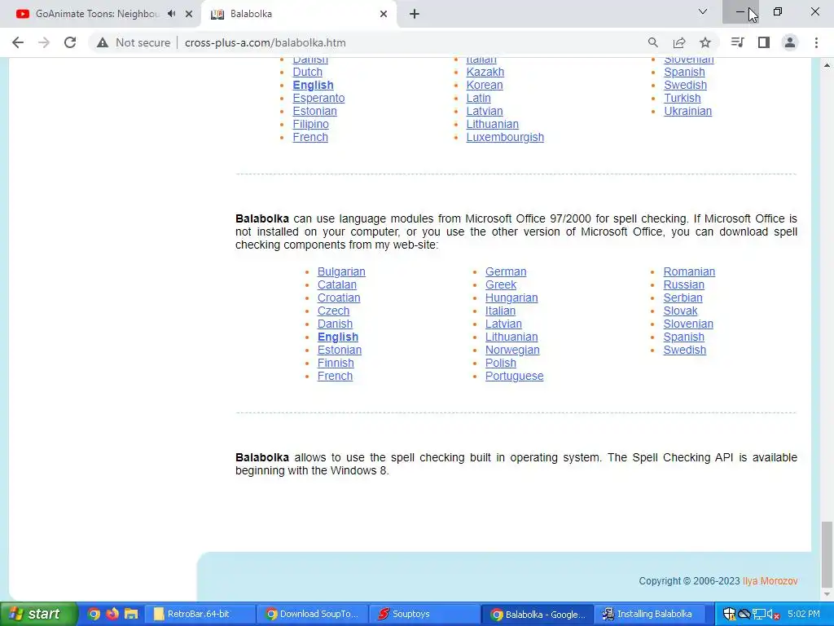Open the Norwegian spell checking link
834x626 pixels.
click(x=512, y=350)
